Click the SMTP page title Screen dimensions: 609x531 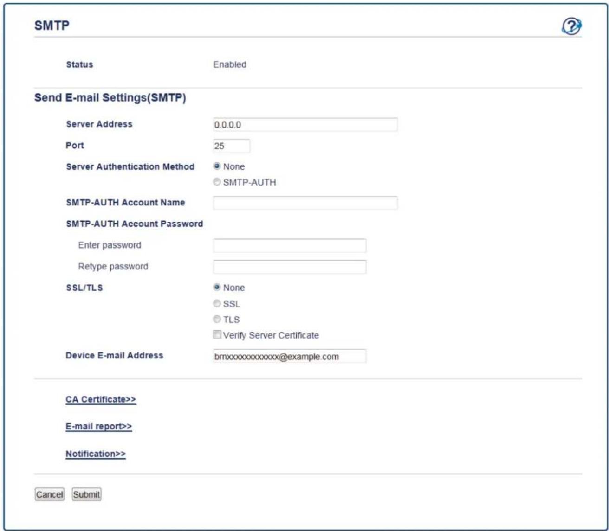tap(52, 26)
